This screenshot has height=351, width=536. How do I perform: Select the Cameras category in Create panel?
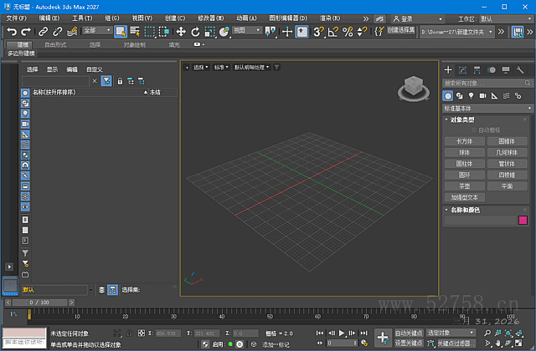482,96
